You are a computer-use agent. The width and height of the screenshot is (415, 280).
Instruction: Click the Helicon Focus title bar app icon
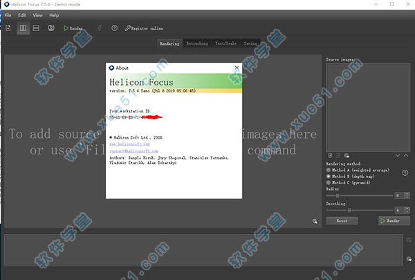pos(7,4)
